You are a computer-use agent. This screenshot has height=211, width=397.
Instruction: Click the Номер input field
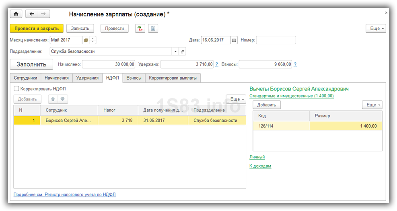click(x=276, y=40)
